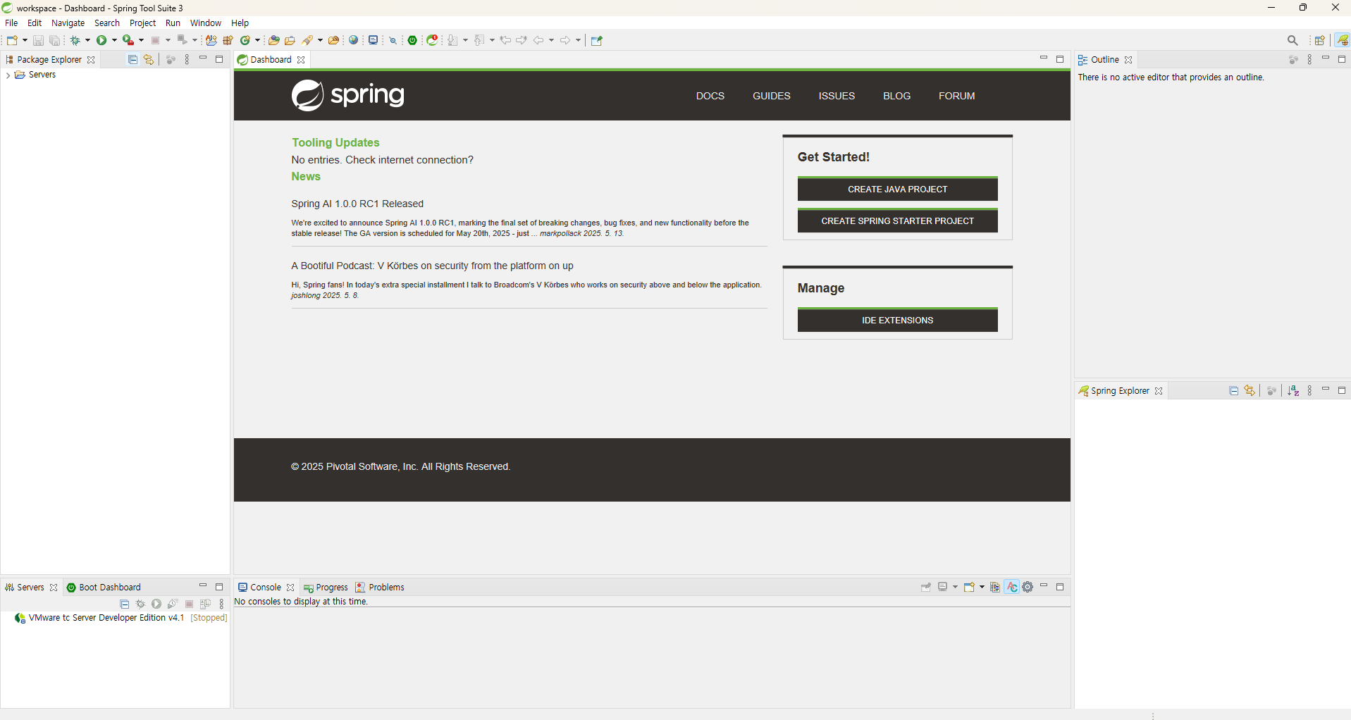Click the Open Web Browser globe icon
This screenshot has width=1351, height=720.
[354, 40]
